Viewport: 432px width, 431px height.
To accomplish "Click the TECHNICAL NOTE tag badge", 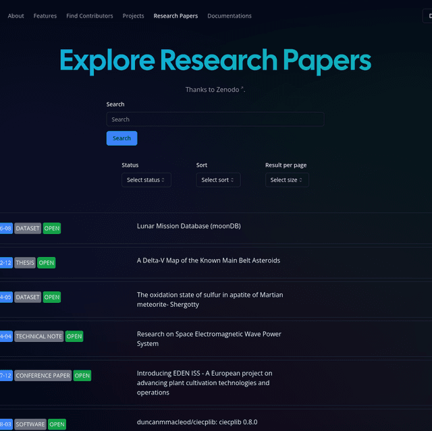I will pyautogui.click(x=39, y=337).
